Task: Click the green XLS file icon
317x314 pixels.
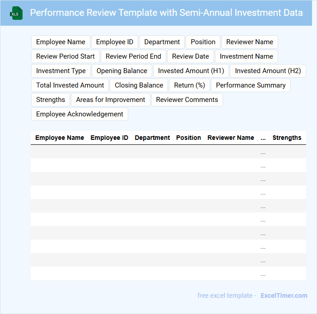Action: [x=16, y=13]
